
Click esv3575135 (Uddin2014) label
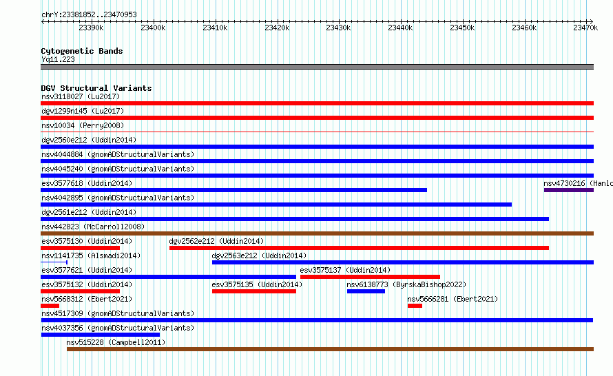257,284
